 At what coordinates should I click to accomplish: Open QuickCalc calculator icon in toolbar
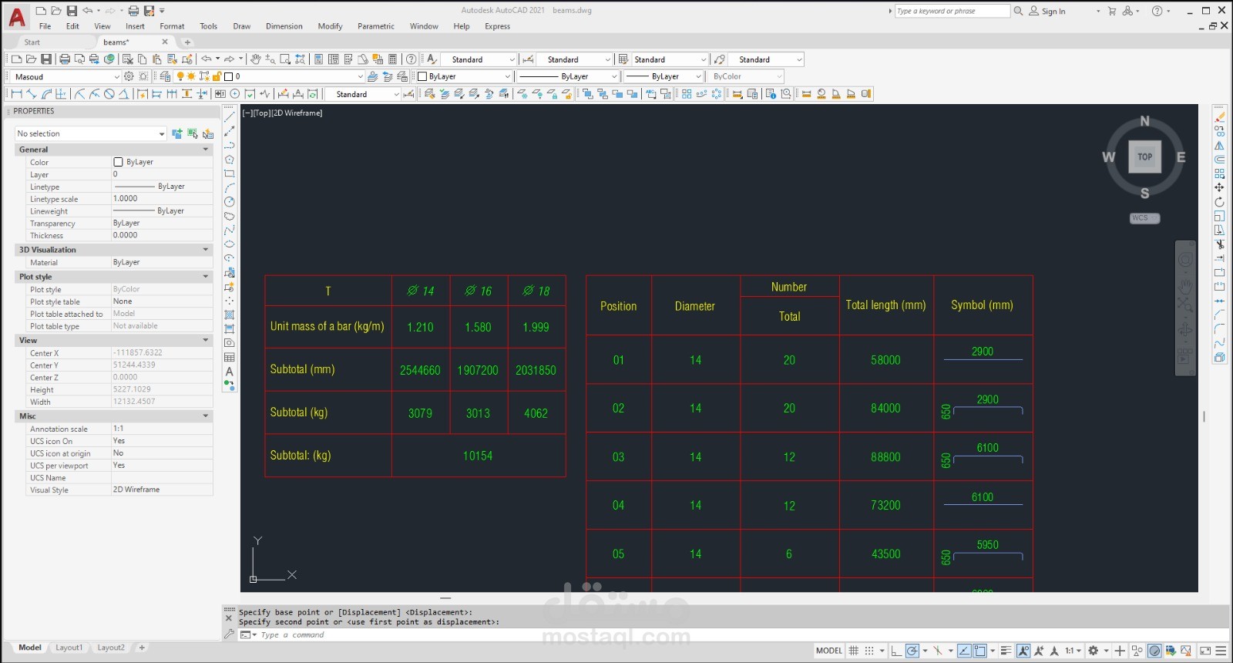tap(392, 59)
